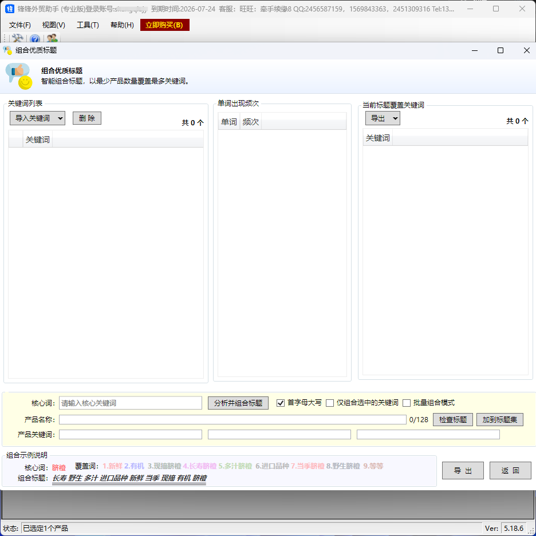This screenshot has height=536, width=536.
Task: Maximize the 组合优质标题 dialog window
Action: pyautogui.click(x=500, y=50)
